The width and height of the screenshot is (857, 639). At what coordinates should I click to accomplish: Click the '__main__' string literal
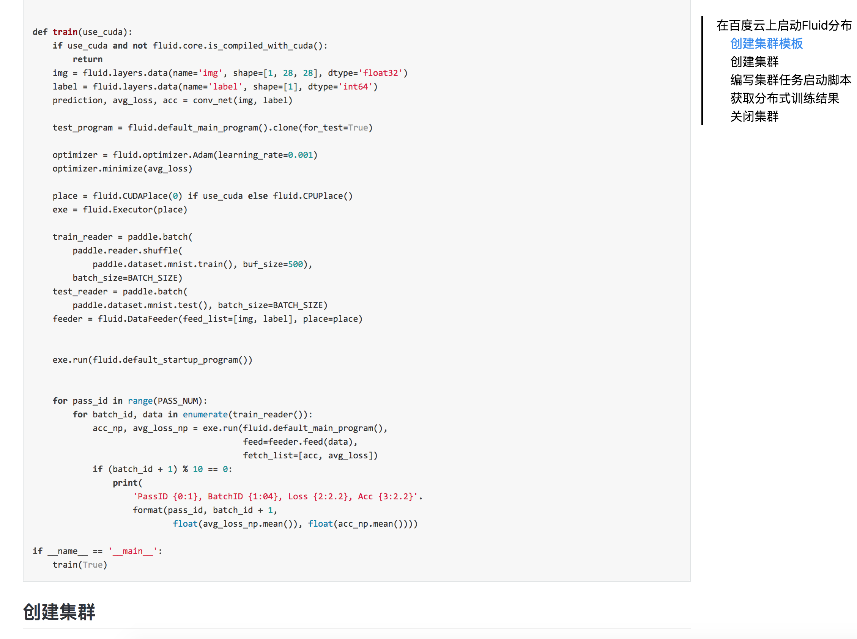(x=133, y=551)
